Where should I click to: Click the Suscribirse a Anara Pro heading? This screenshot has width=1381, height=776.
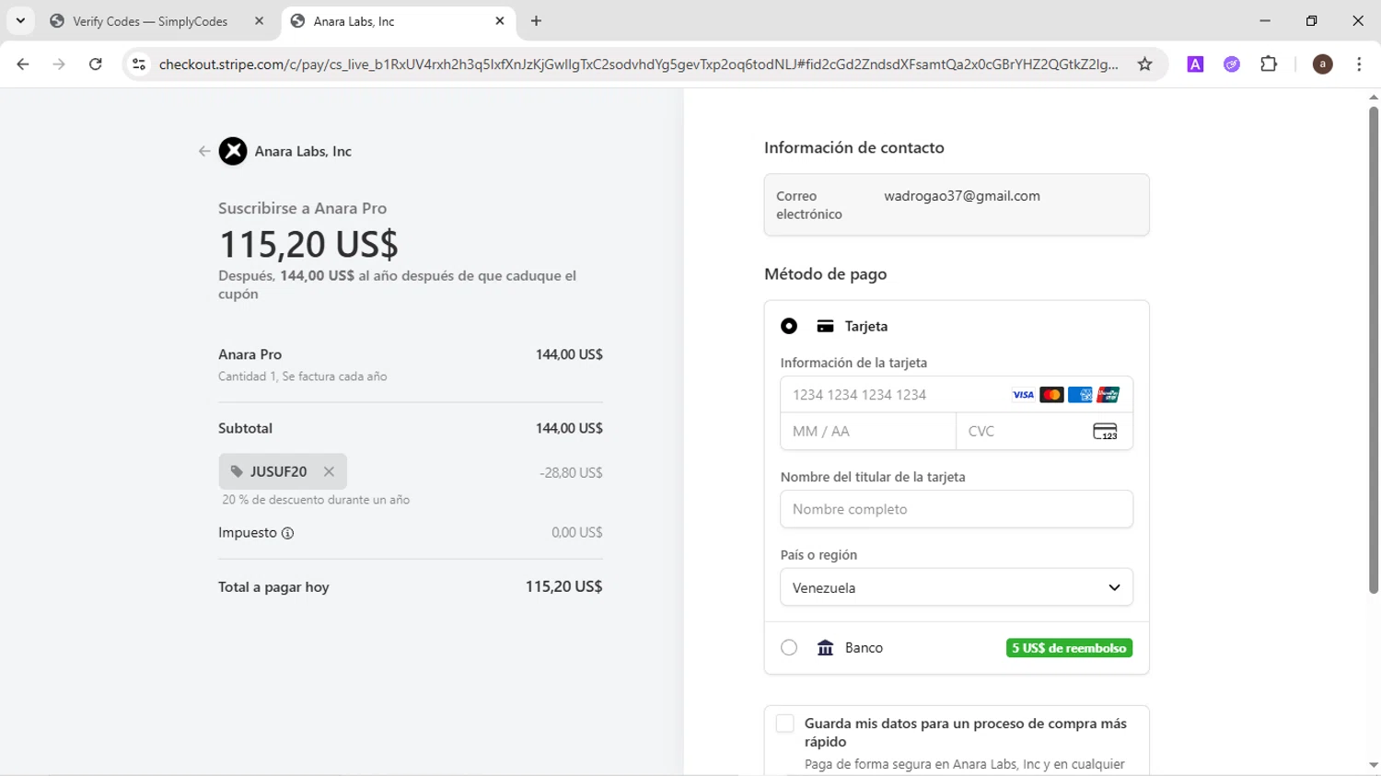302,208
